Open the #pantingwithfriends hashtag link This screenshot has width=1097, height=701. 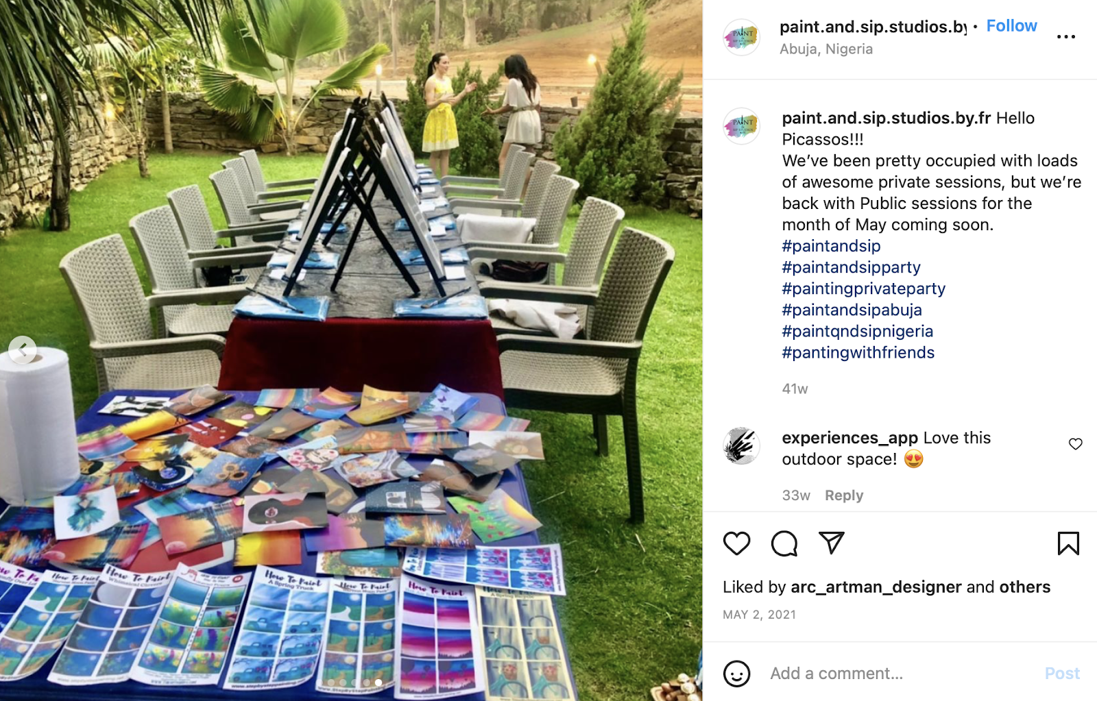click(858, 352)
